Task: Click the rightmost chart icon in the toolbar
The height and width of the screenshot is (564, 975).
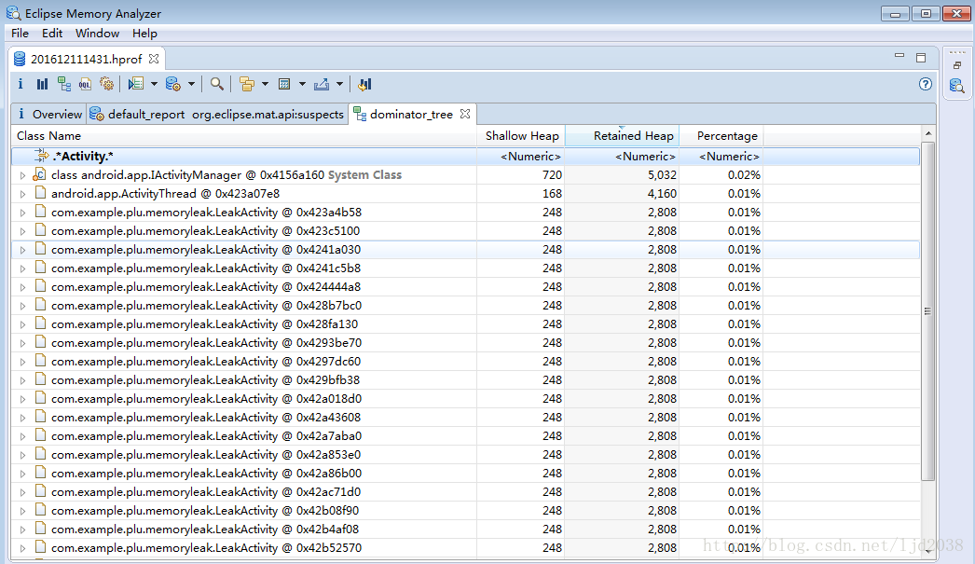Action: pos(364,84)
